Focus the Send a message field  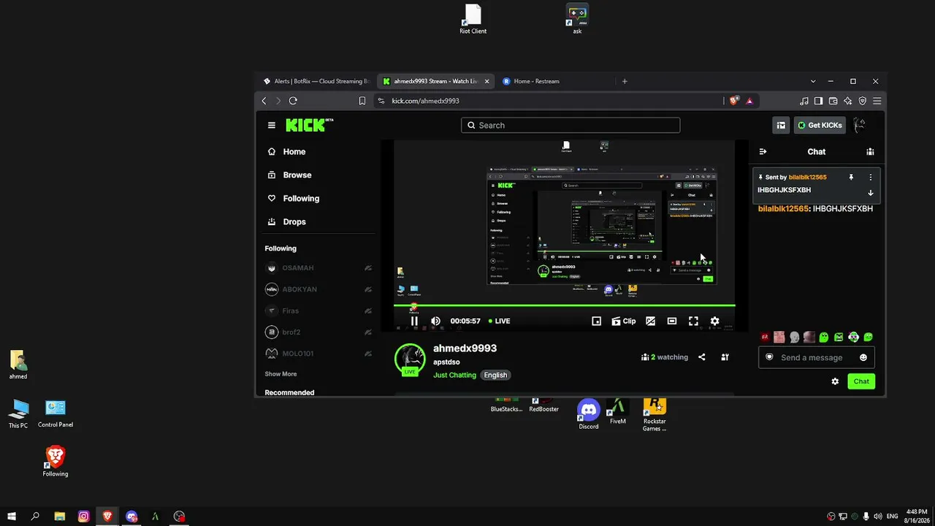tap(816, 357)
